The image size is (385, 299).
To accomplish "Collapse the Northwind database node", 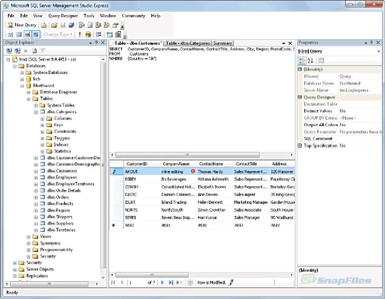I will point(22,86).
